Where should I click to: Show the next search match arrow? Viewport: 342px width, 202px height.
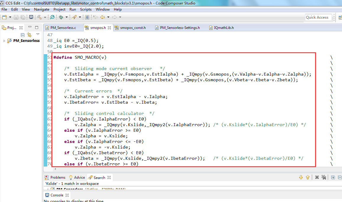(x=301, y=177)
